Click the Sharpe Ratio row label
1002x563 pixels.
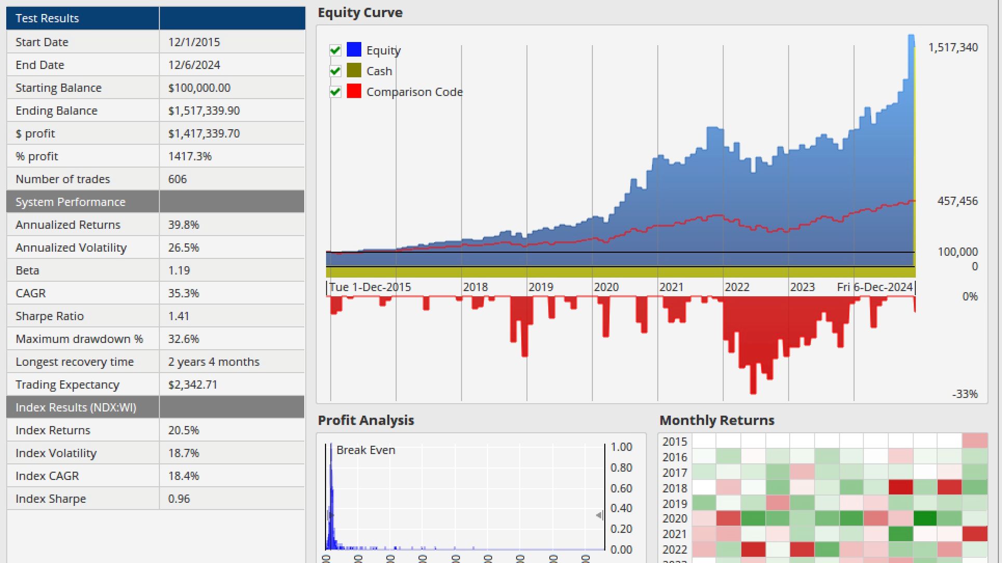[x=49, y=316]
